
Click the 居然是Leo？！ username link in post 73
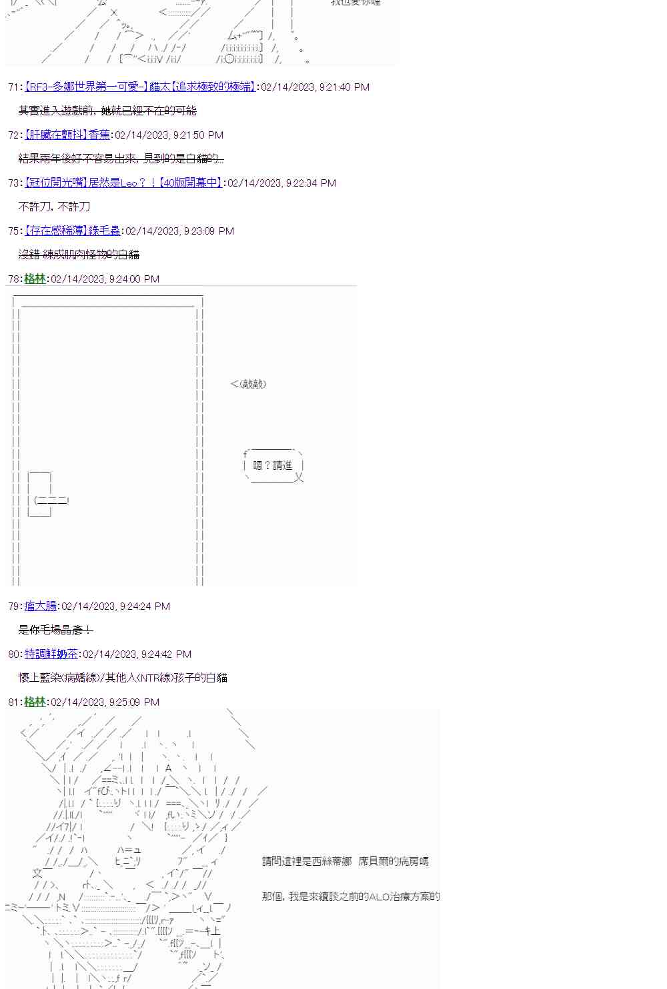123,183
